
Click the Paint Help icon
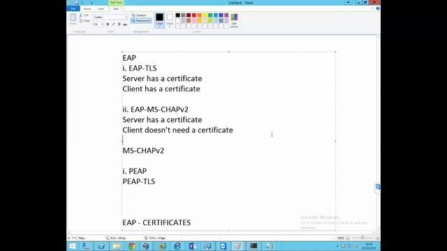click(x=378, y=8)
